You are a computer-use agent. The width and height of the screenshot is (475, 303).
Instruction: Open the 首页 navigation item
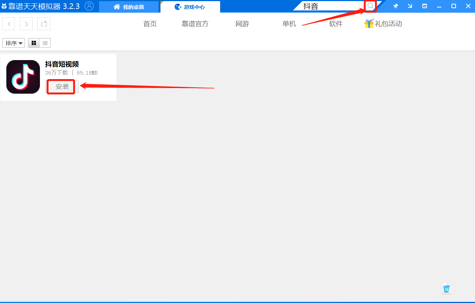(150, 24)
